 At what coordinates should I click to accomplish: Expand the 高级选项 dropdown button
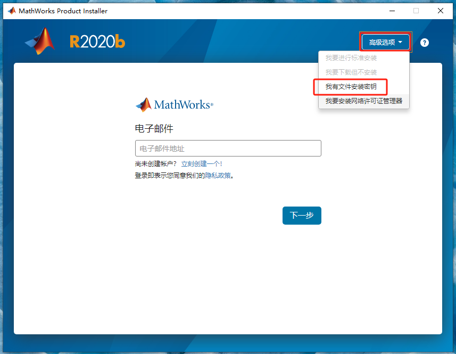click(386, 42)
